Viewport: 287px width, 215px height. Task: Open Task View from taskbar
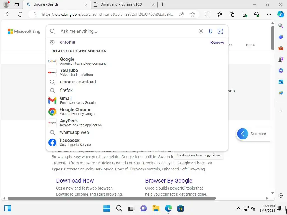click(x=131, y=208)
